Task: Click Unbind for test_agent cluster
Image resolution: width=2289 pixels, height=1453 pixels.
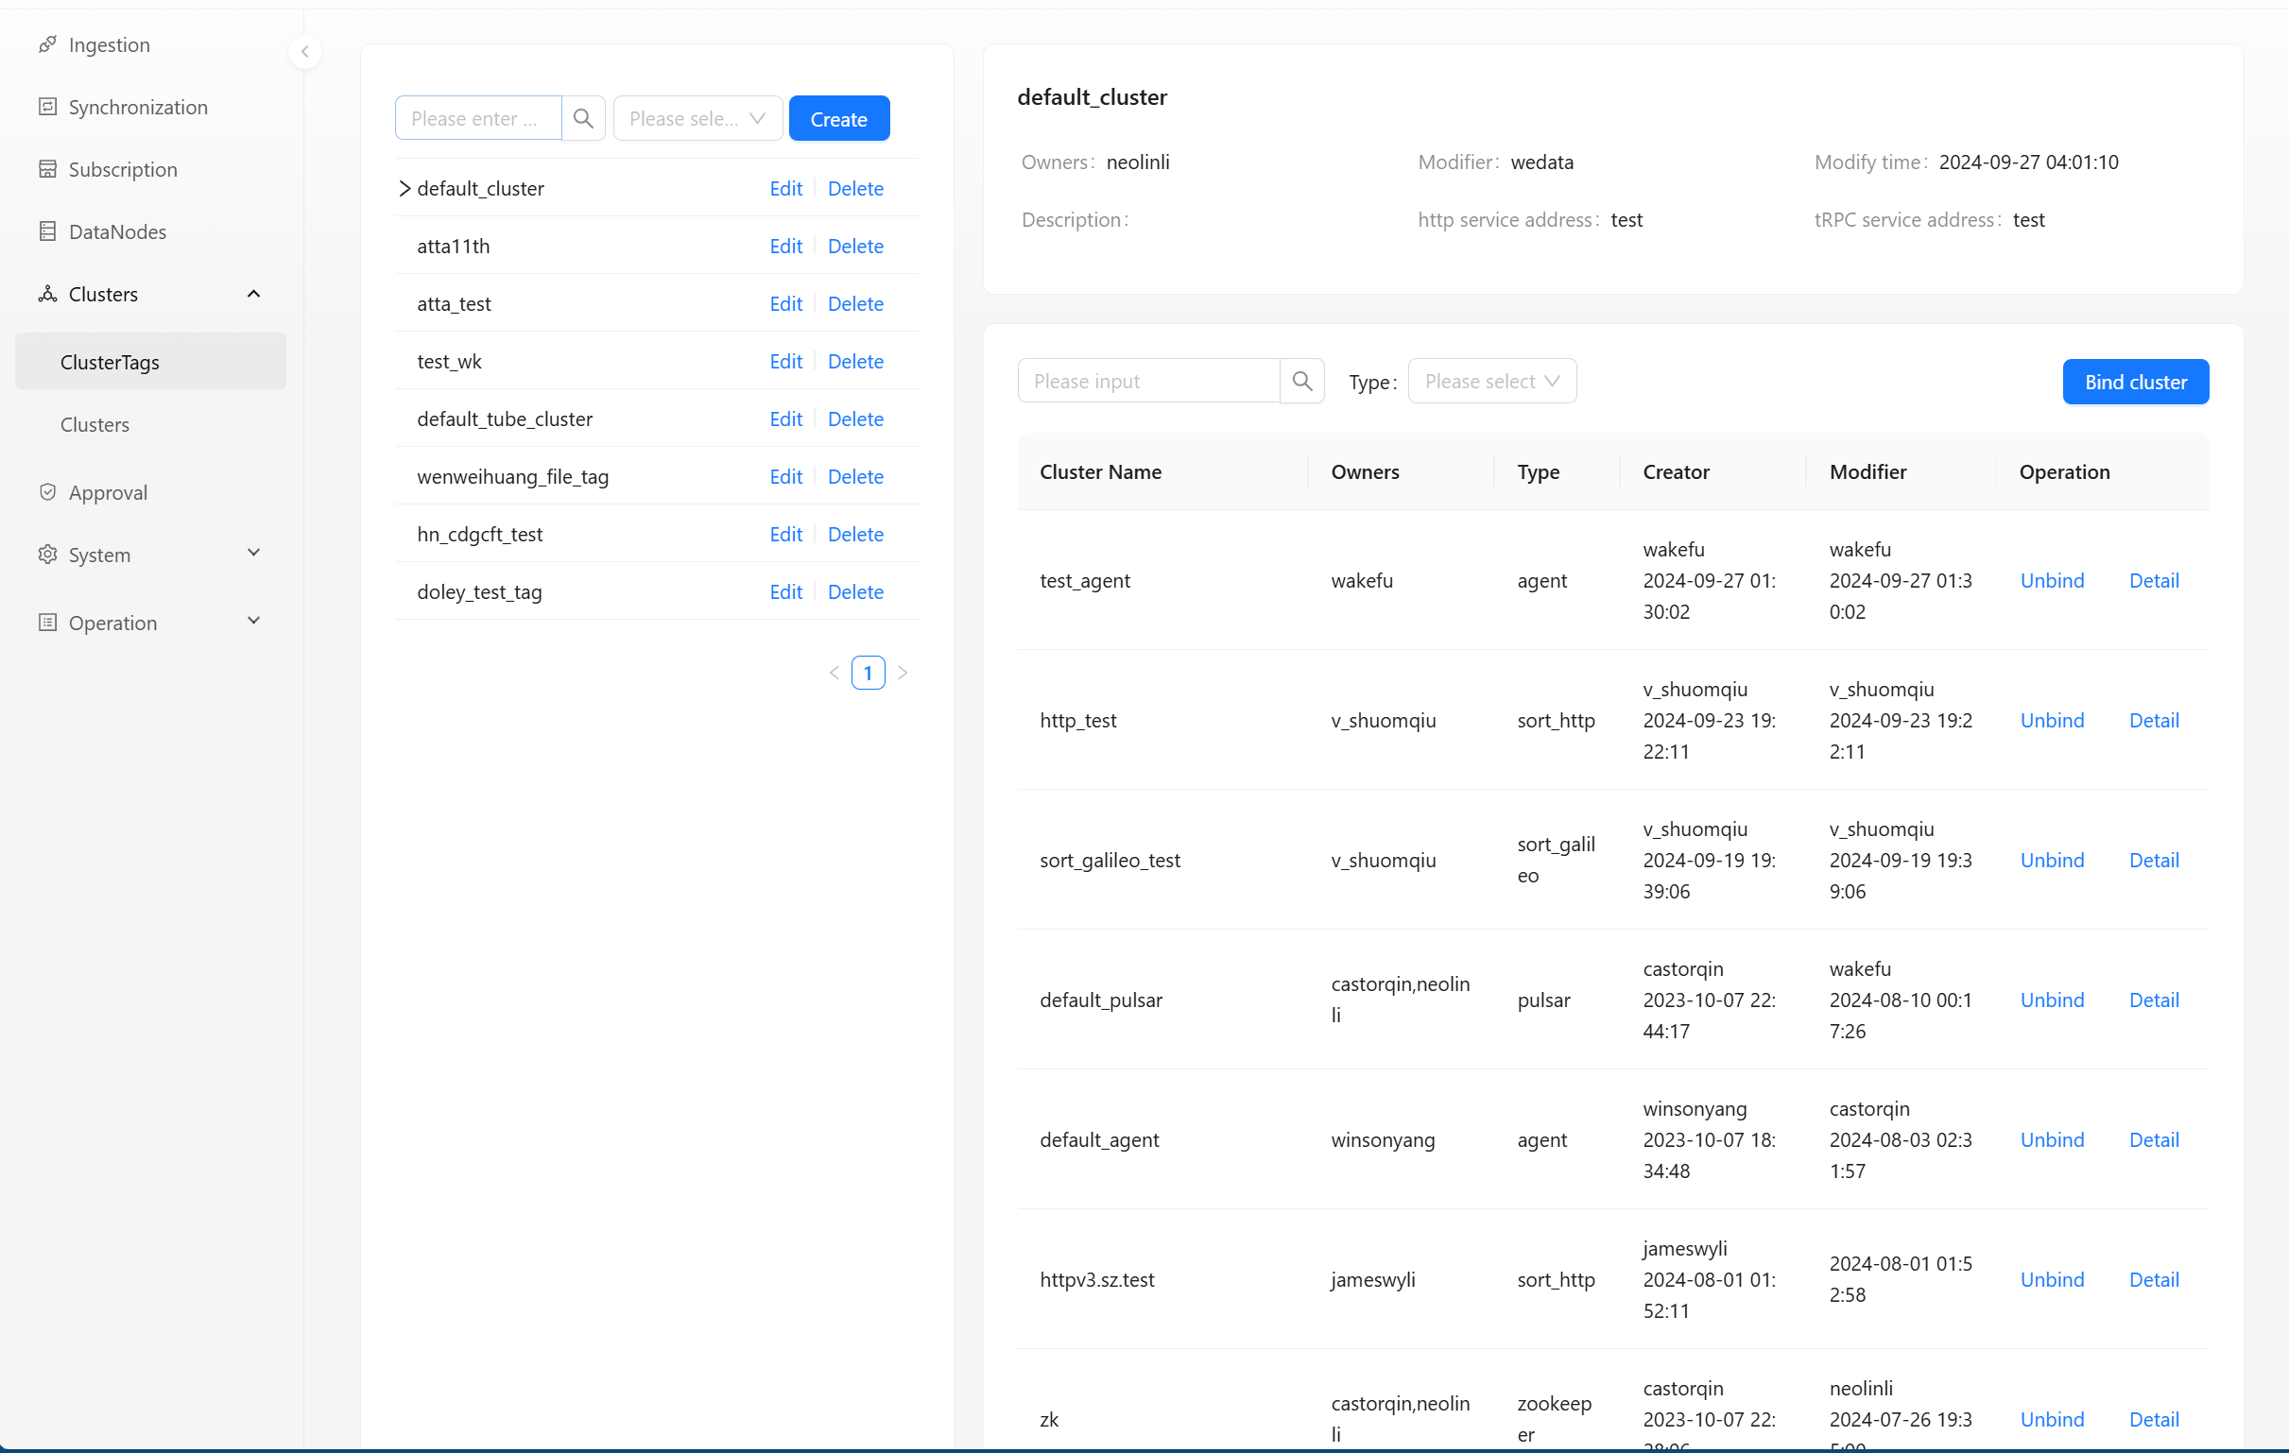Action: pos(2052,581)
